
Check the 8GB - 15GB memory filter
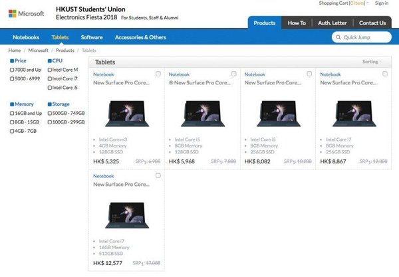12,122
